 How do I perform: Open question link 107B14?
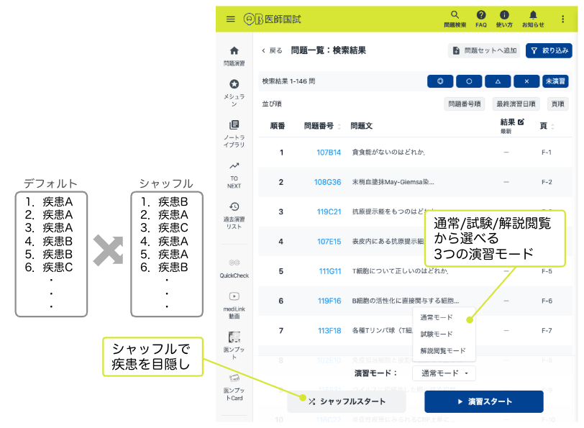(328, 152)
